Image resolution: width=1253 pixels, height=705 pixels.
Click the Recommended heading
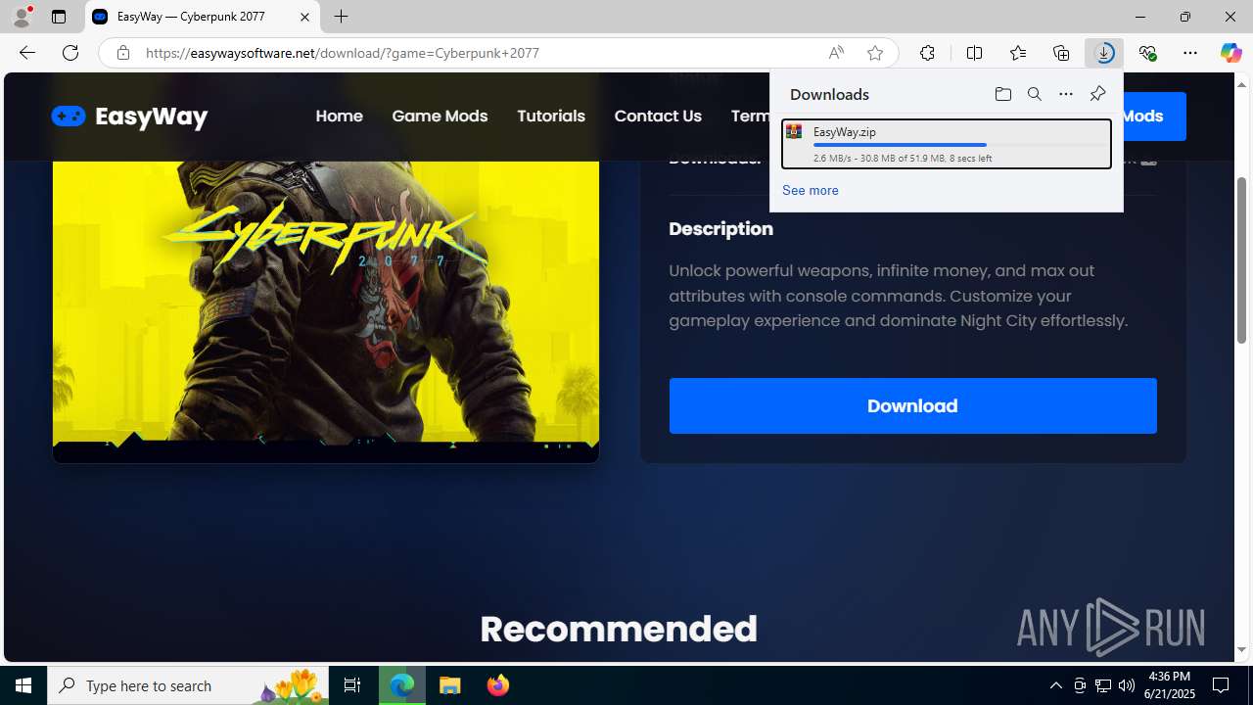619,629
